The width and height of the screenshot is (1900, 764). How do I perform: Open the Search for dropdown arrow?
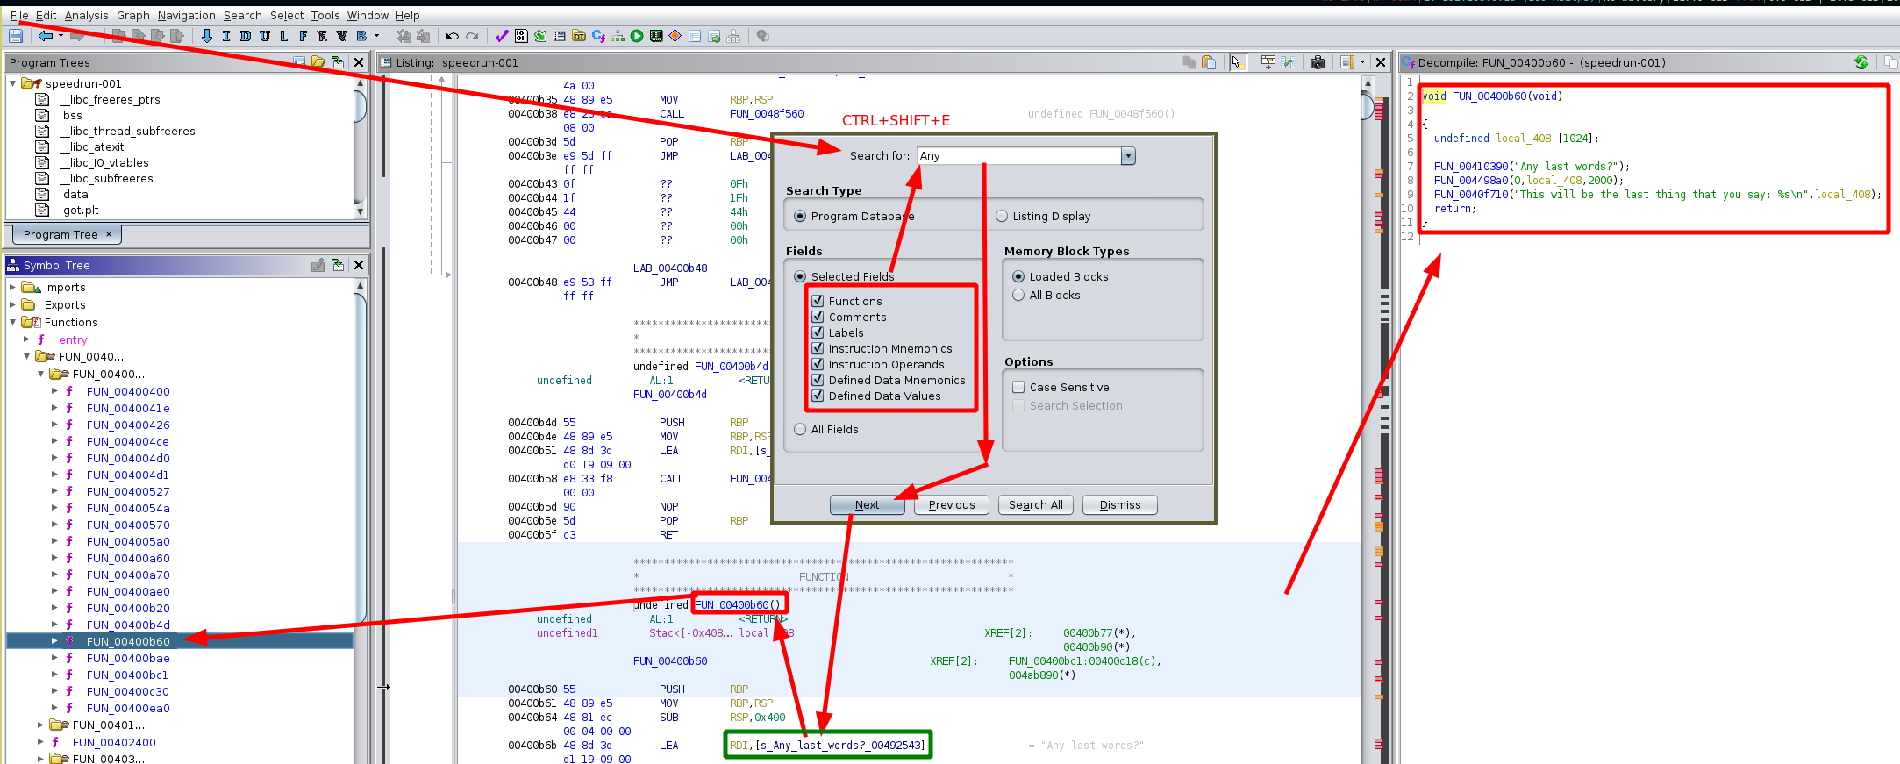pyautogui.click(x=1128, y=156)
